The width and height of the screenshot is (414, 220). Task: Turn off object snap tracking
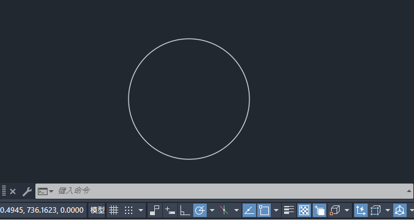point(249,210)
